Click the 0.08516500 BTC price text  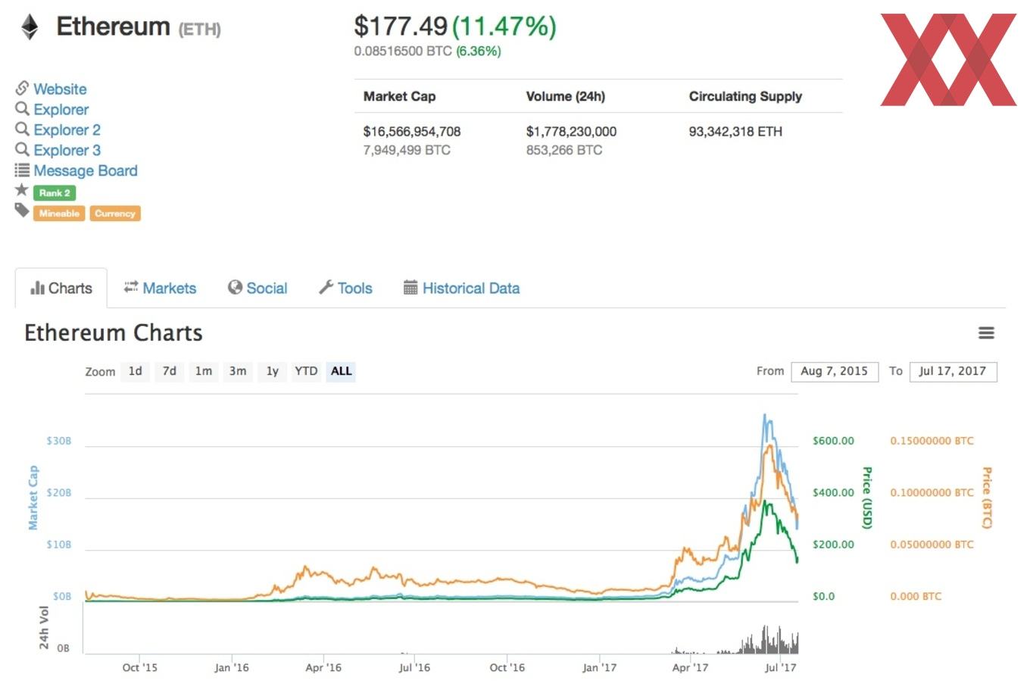pos(403,52)
